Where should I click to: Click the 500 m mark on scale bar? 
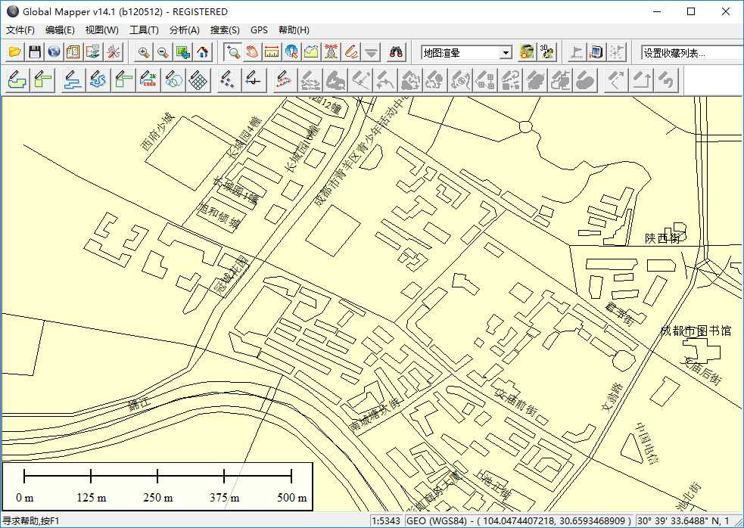click(x=292, y=498)
